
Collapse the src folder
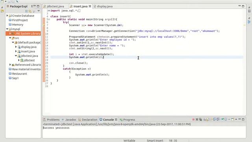[x=10, y=38]
